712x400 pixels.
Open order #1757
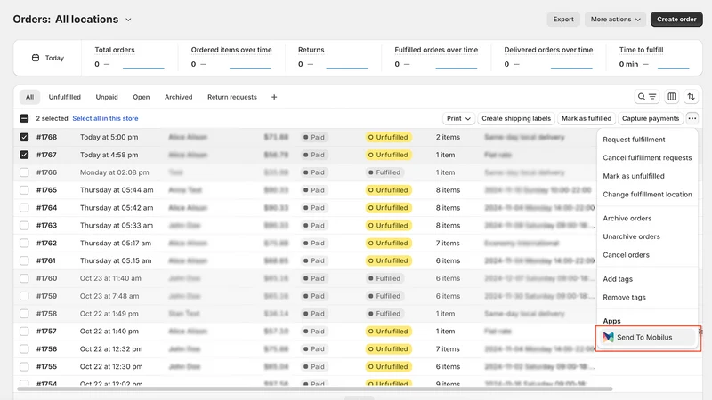47,331
